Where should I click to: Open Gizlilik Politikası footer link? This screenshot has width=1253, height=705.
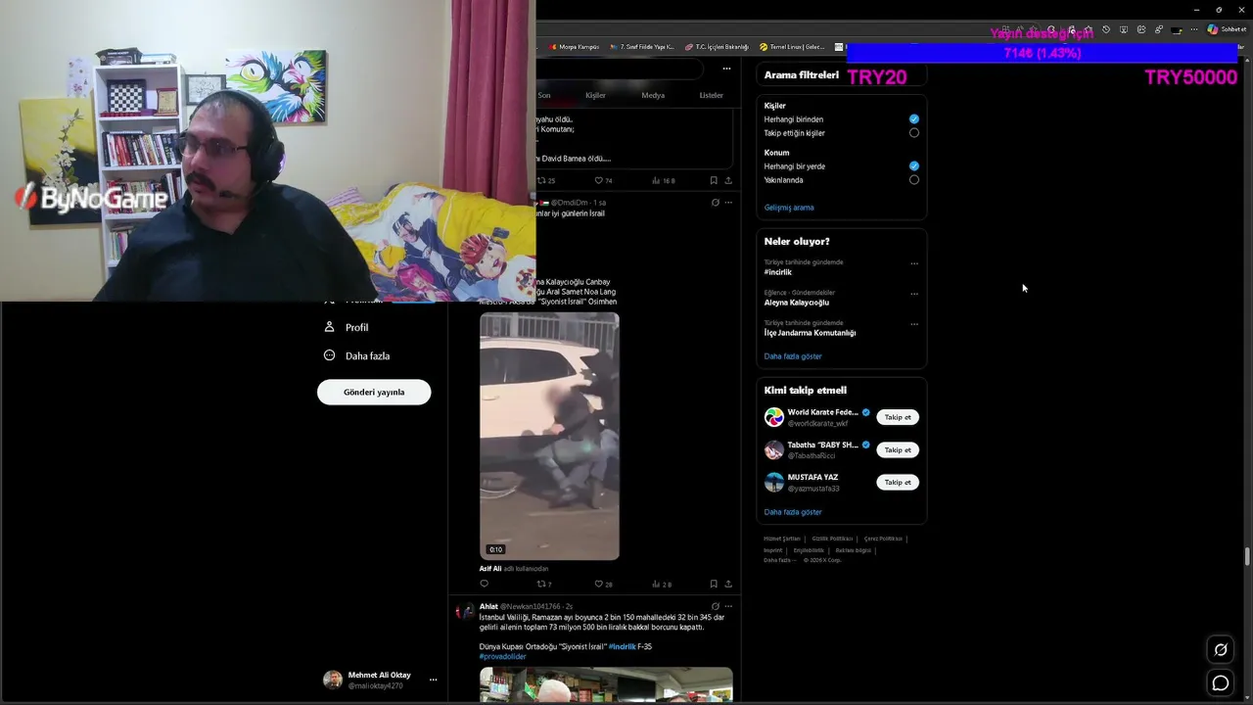[832, 539]
